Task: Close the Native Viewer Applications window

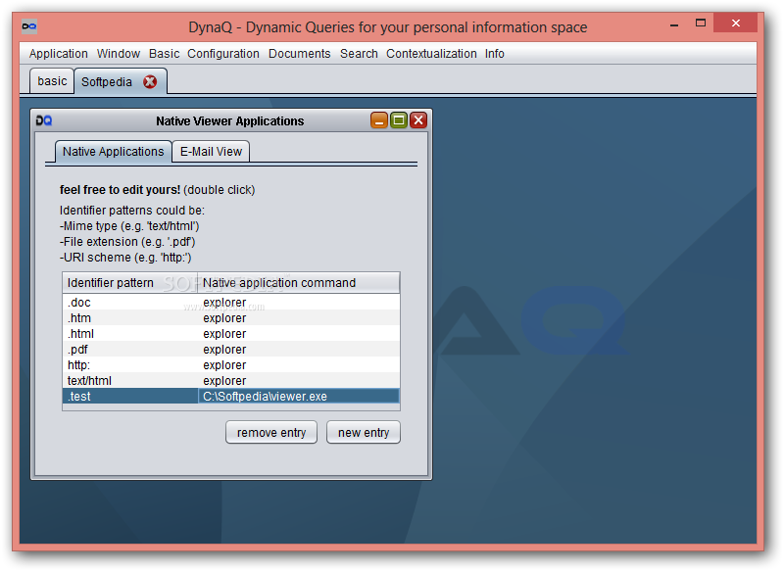Action: [418, 120]
